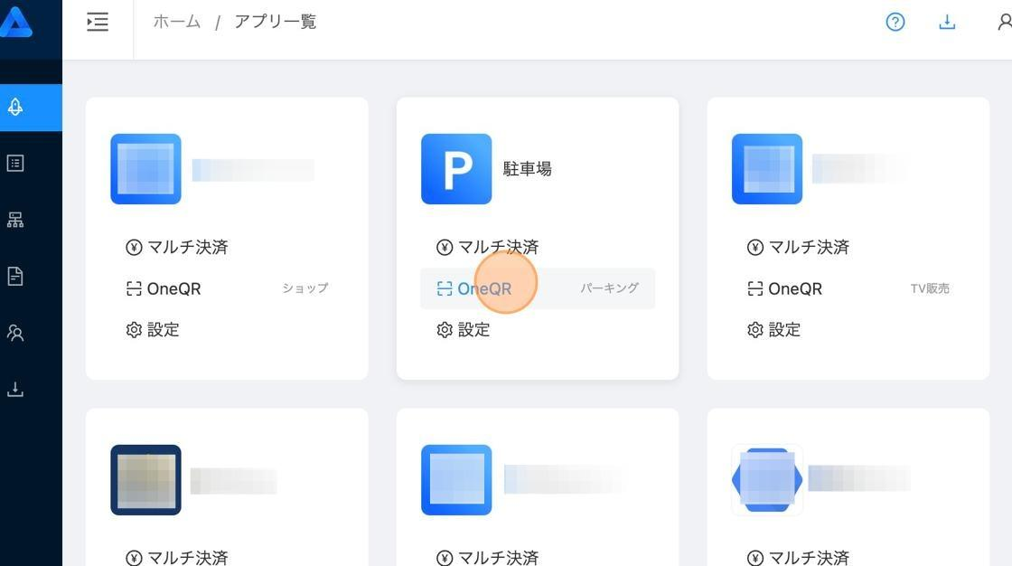
Task: Open OneQR TV販売 entry
Action: (848, 288)
